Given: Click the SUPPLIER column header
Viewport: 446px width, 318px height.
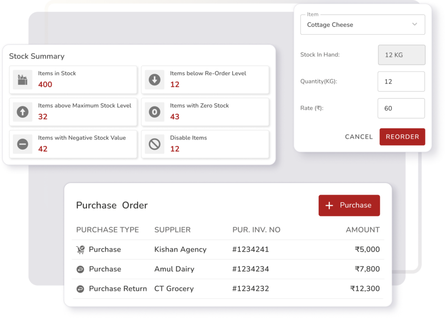Looking at the screenshot, I should tap(172, 230).
